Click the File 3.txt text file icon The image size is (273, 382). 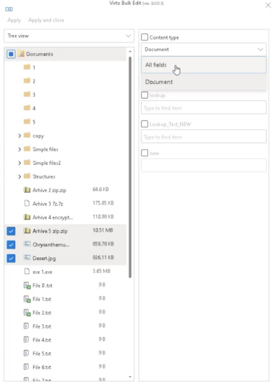(x=26, y=326)
